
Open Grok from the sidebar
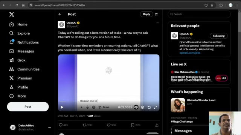pyautogui.click(x=17, y=60)
